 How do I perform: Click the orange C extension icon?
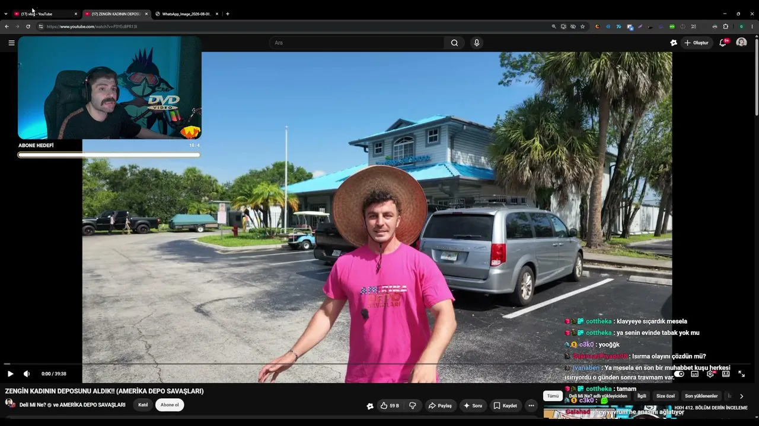tap(597, 27)
